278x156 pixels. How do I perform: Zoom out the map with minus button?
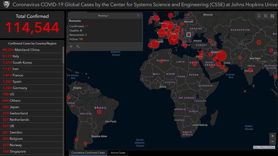[272, 143]
